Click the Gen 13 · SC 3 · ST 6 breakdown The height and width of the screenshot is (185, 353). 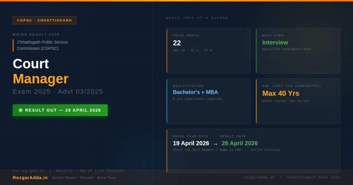(x=192, y=50)
